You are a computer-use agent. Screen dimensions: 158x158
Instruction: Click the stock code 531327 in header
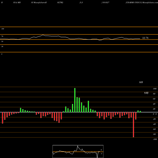[x=106, y=3]
